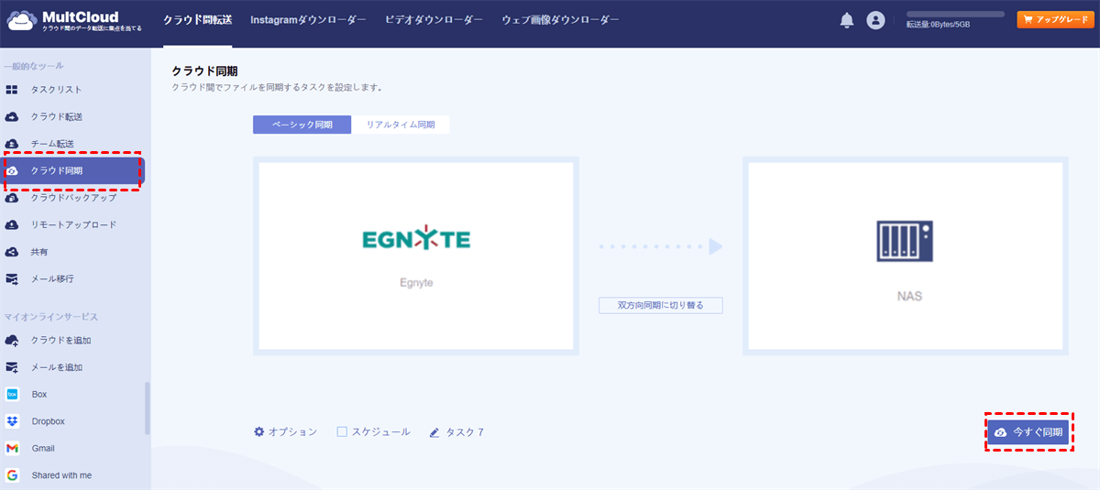Open メール移行 in the sidebar
Image resolution: width=1100 pixels, height=490 pixels.
coord(52,278)
